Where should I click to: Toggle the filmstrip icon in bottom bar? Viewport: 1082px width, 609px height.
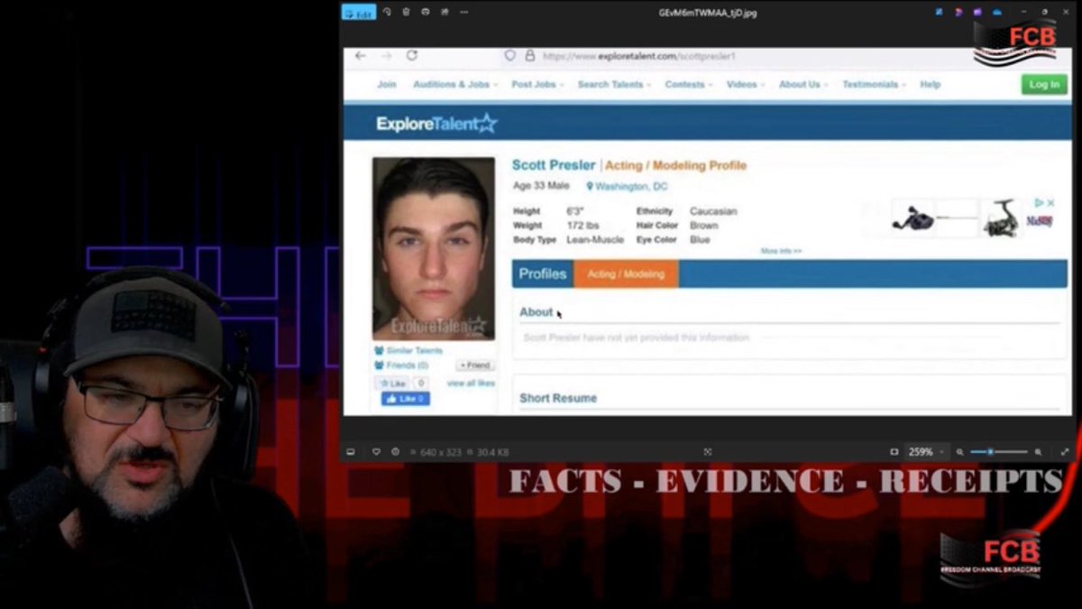point(351,451)
